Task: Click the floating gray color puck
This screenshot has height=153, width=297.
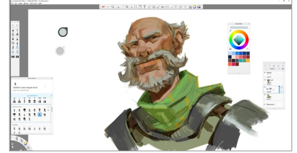Action: [60, 51]
